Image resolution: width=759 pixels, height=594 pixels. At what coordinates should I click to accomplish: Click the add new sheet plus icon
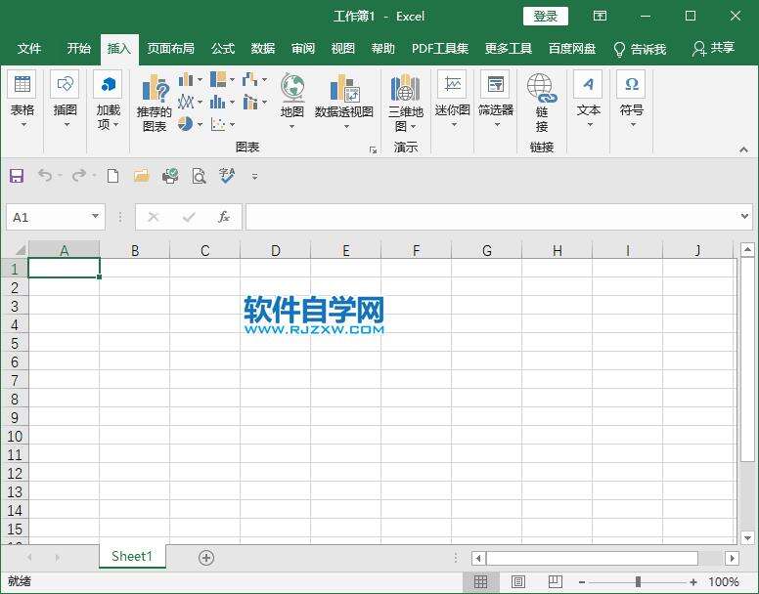pos(205,557)
